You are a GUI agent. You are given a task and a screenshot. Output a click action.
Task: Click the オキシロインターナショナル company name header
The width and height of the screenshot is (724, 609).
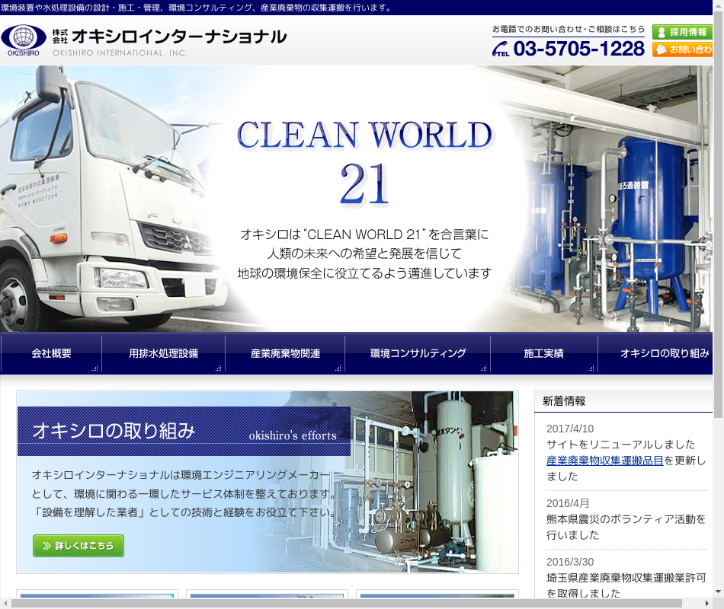[179, 37]
